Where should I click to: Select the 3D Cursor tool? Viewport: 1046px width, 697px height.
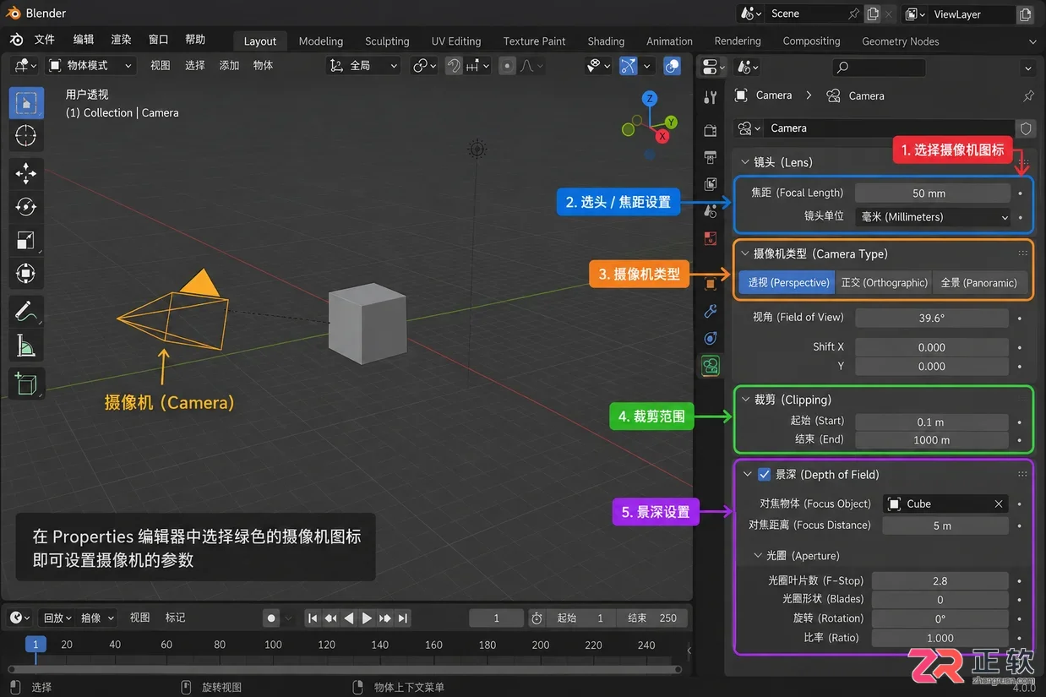(x=26, y=135)
